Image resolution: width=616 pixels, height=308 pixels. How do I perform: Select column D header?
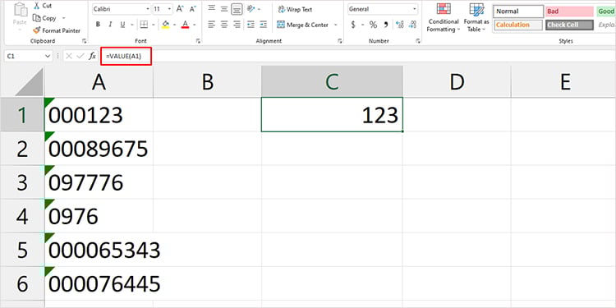[457, 81]
